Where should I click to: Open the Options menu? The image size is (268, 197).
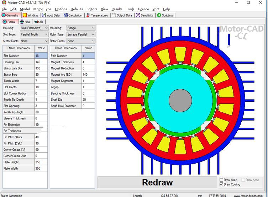pos(61,9)
